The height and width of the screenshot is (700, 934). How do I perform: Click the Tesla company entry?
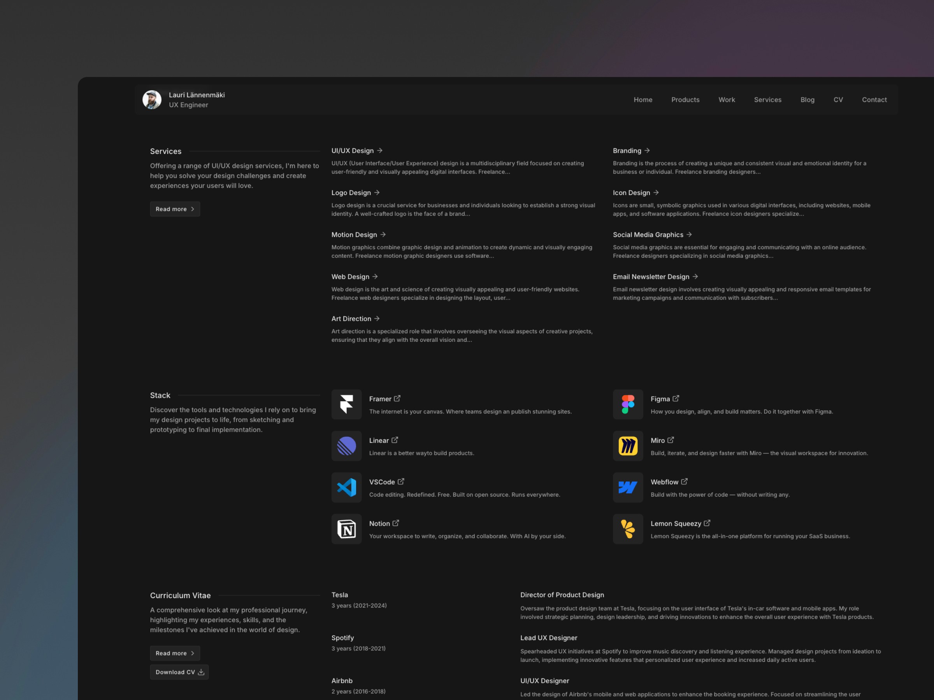pos(339,595)
